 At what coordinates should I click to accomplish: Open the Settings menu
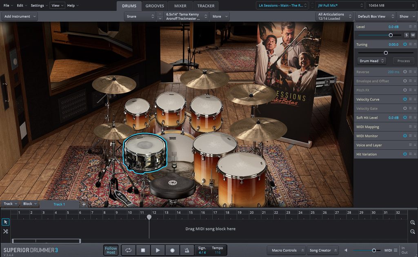click(39, 5)
